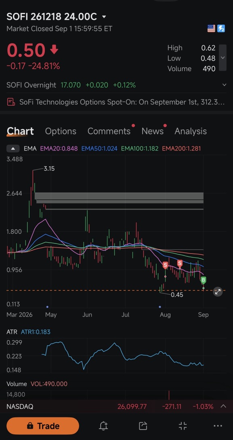Expand the SOFI Overnight row chevron
This screenshot has height=440, width=233.
click(x=224, y=85)
